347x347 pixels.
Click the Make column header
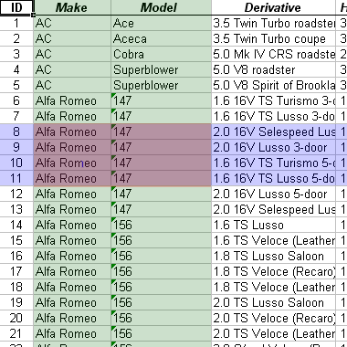click(x=72, y=7)
